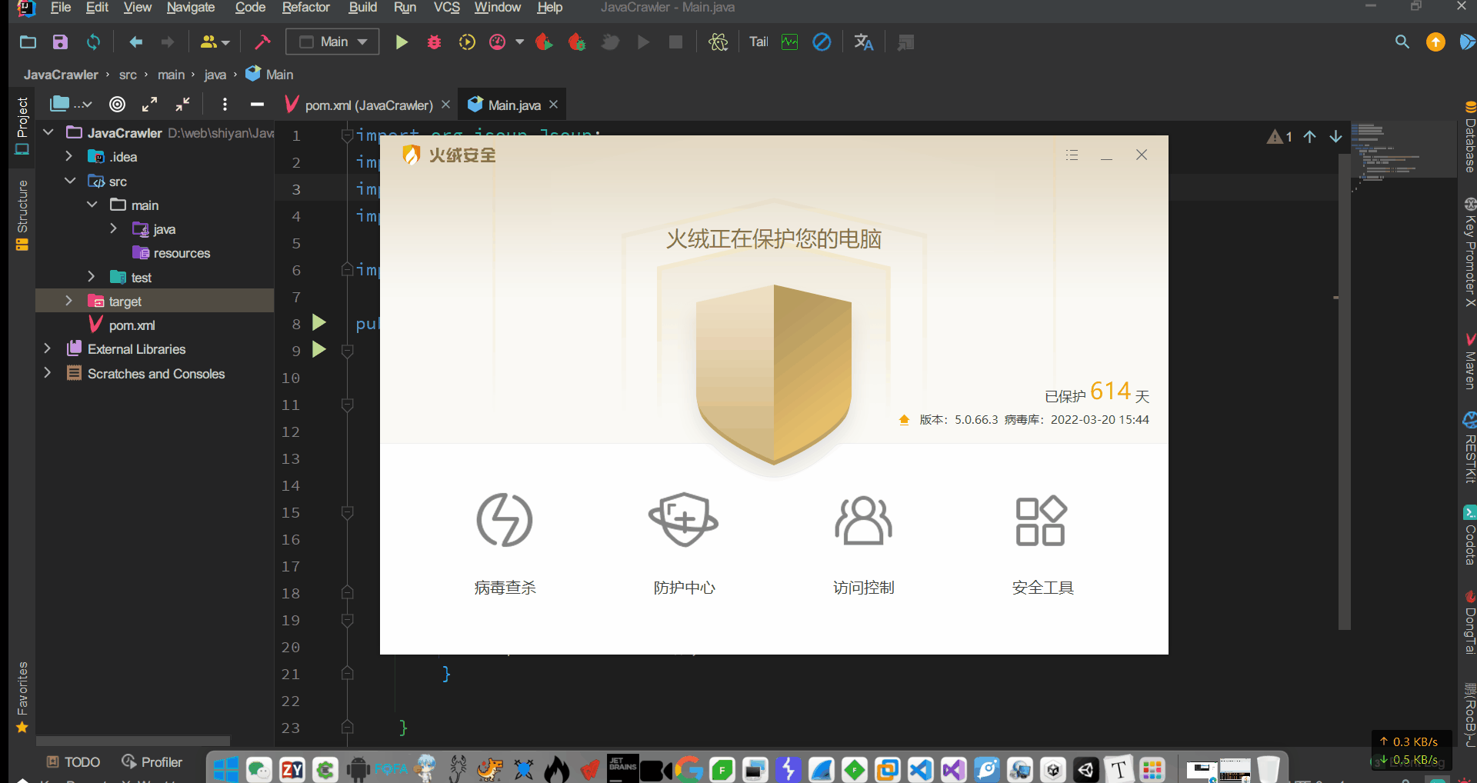This screenshot has width=1477, height=783.
Task: Toggle the Structure tool window
Action: pos(22,215)
